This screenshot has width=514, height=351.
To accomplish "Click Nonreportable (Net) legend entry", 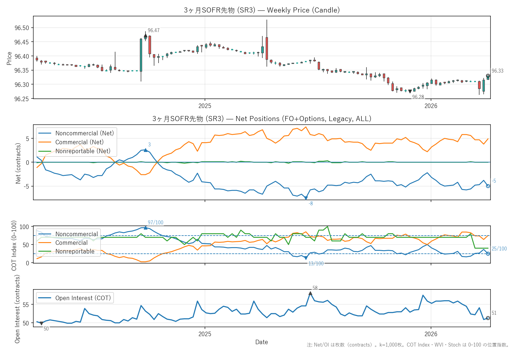I will 83,151.
